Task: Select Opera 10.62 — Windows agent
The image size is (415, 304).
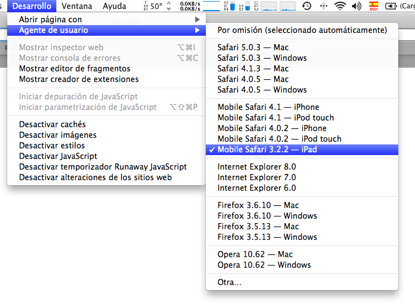Action: (x=302, y=265)
